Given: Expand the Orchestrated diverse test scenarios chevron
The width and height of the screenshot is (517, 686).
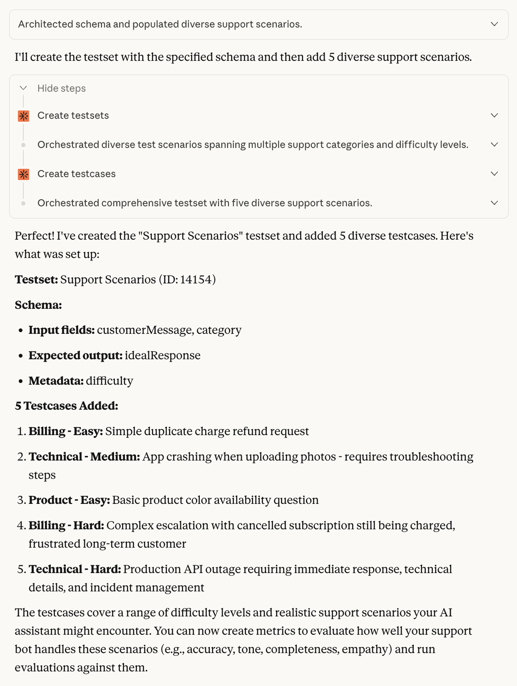Looking at the screenshot, I should [x=495, y=145].
